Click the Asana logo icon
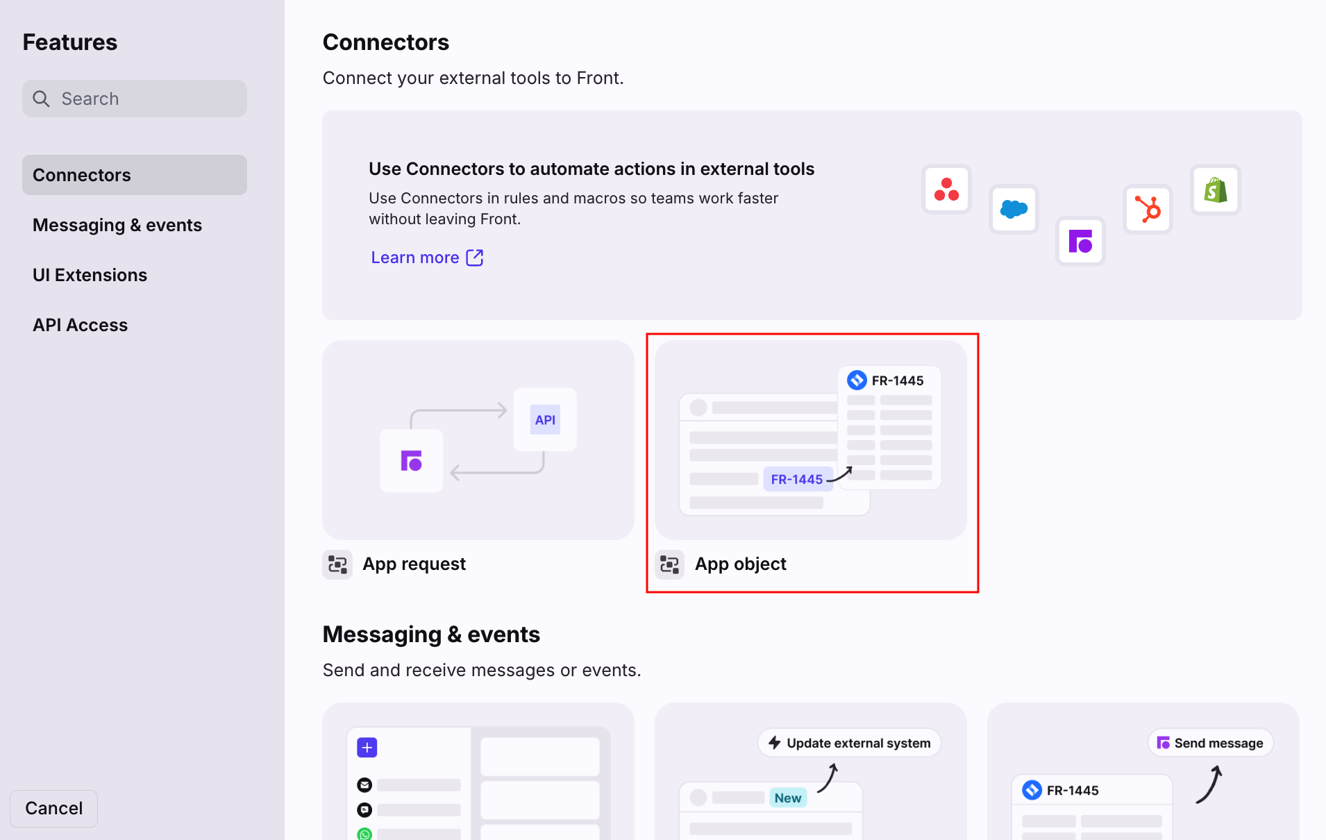The image size is (1326, 840). click(946, 190)
